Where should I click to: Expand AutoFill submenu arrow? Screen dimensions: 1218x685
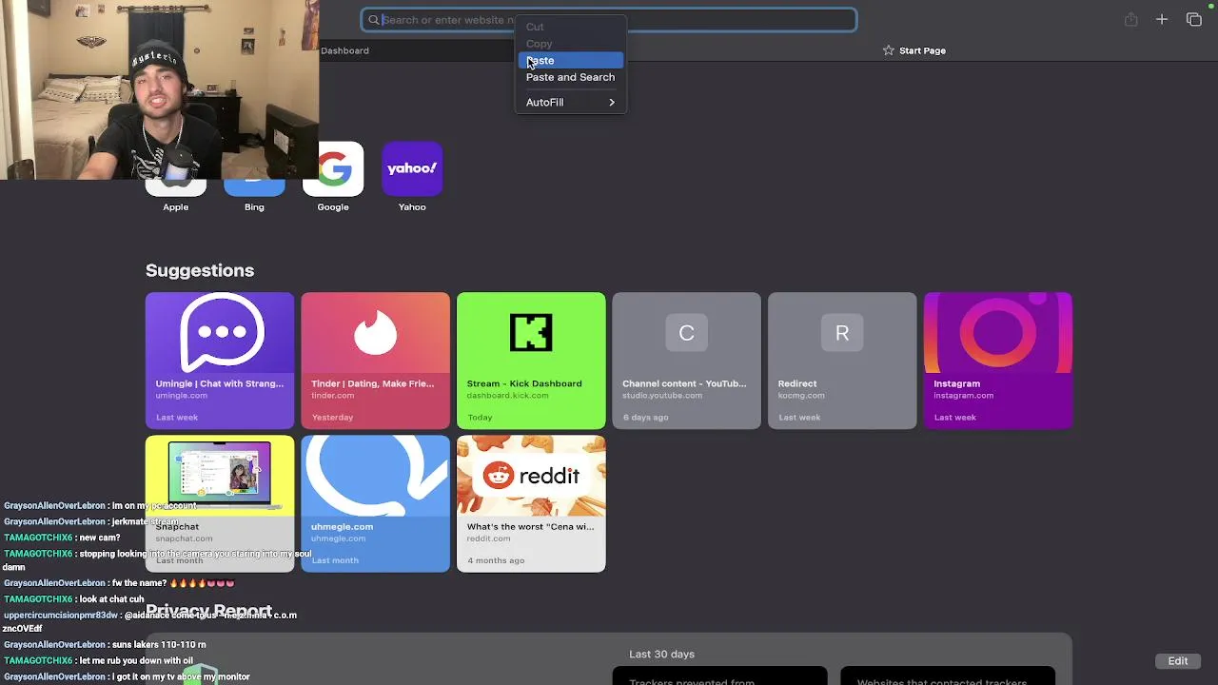(x=612, y=102)
